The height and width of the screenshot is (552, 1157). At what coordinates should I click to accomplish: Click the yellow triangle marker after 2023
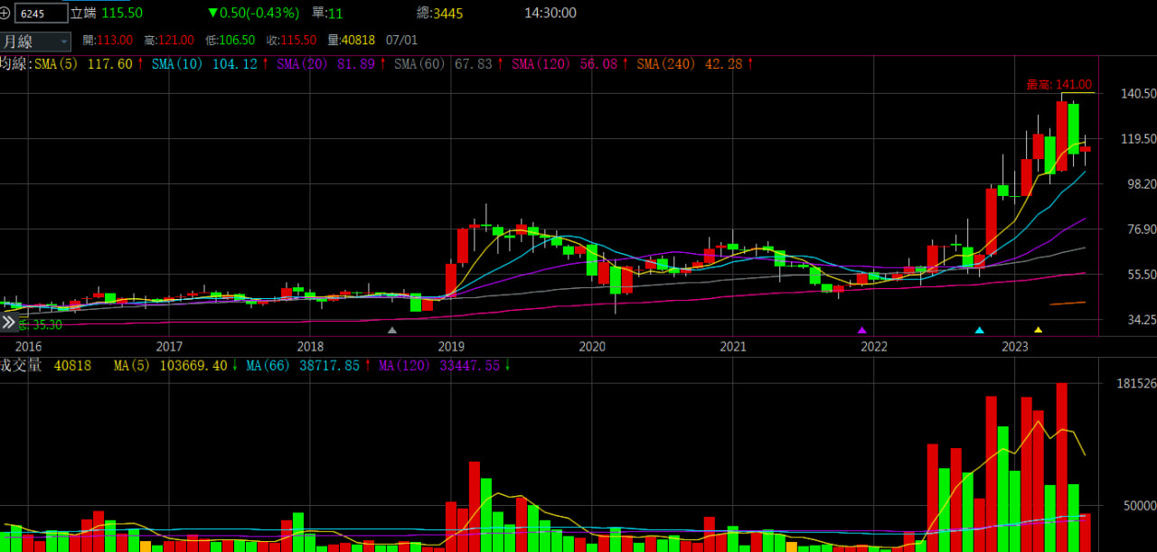point(1038,331)
